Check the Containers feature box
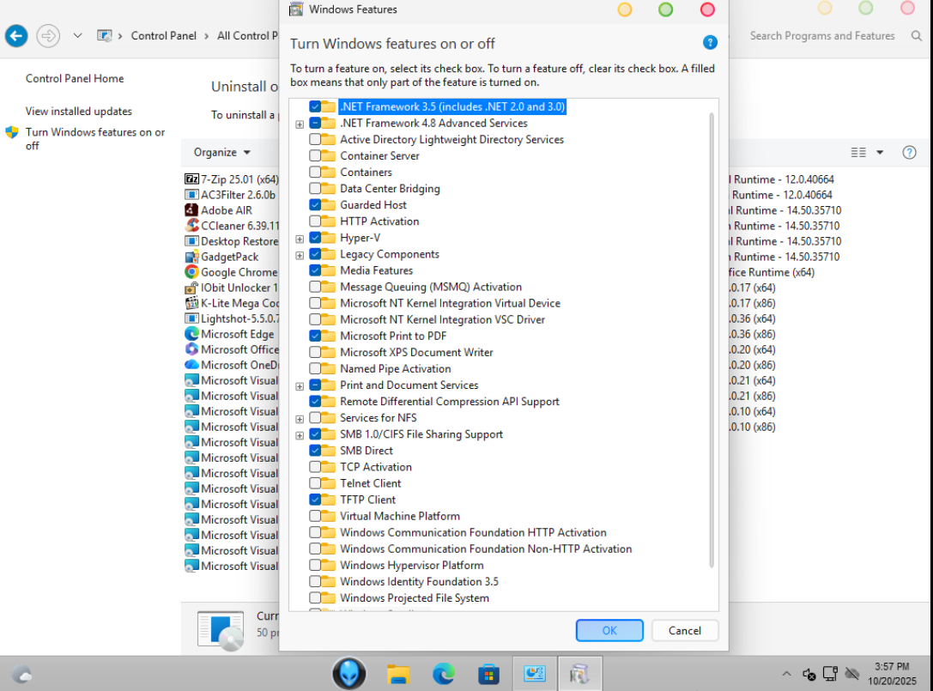Image resolution: width=933 pixels, height=691 pixels. click(x=315, y=172)
